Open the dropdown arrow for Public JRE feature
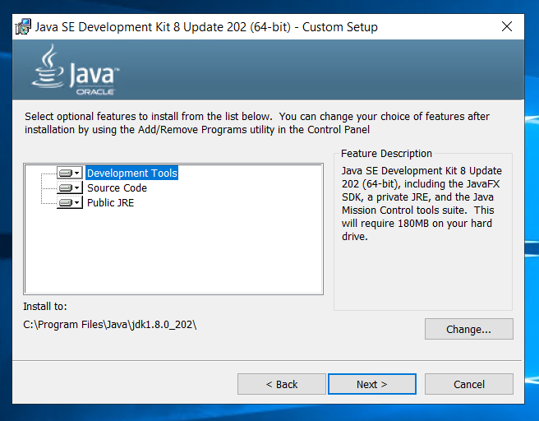The height and width of the screenshot is (421, 539). click(77, 202)
